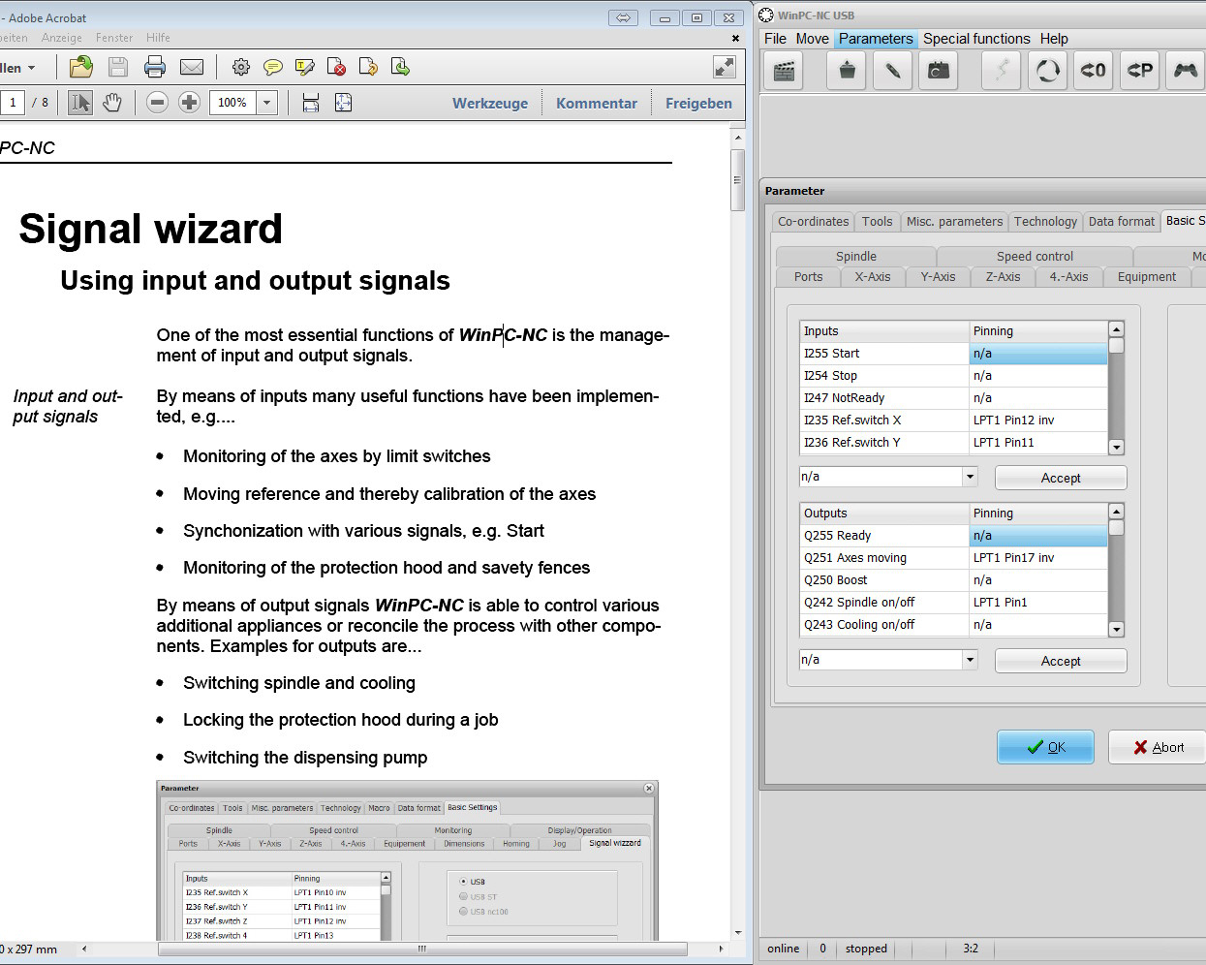
Task: Click the read mode expand icon in Acrobat
Action: coord(725,67)
